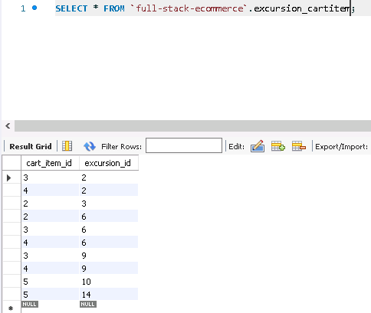The width and height of the screenshot is (371, 313).
Task: Click the current row arrow indicator
Action: pyautogui.click(x=8, y=178)
